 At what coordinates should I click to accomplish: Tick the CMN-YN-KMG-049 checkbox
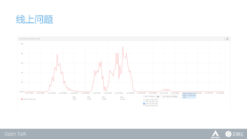click(x=144, y=102)
